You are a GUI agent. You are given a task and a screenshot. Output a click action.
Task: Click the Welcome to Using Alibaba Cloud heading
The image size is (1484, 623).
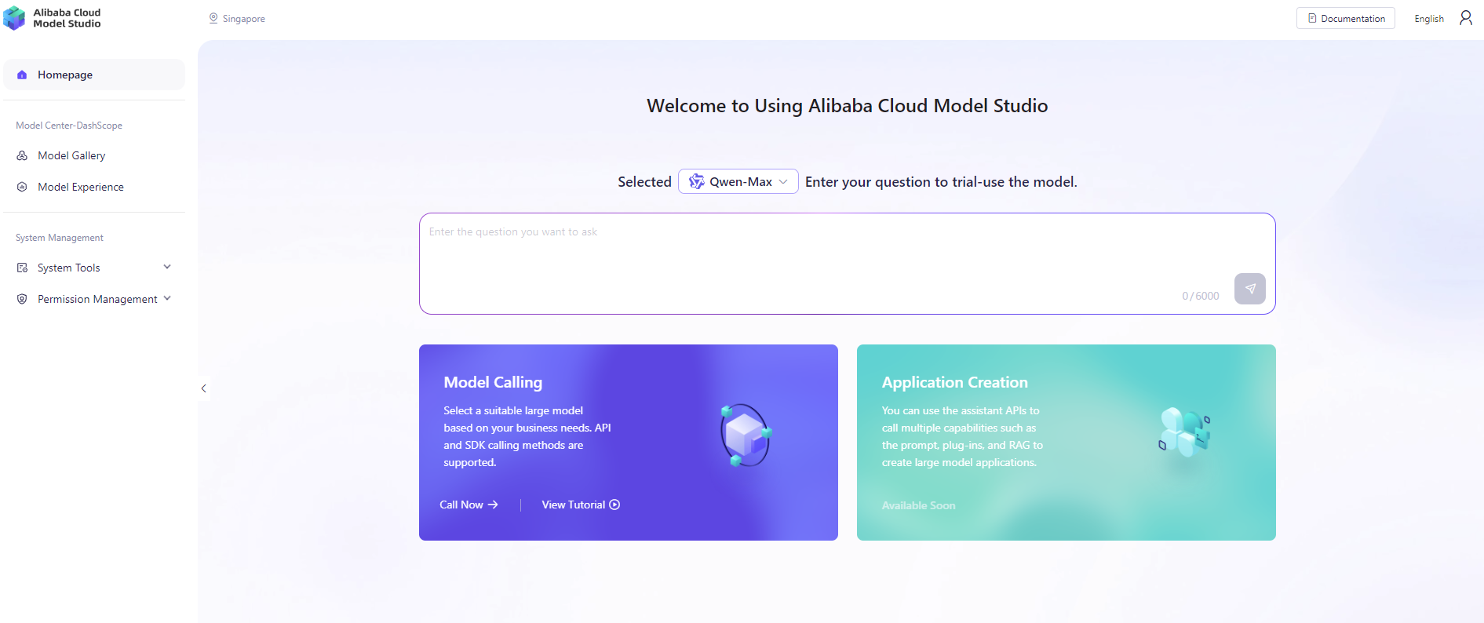point(848,106)
